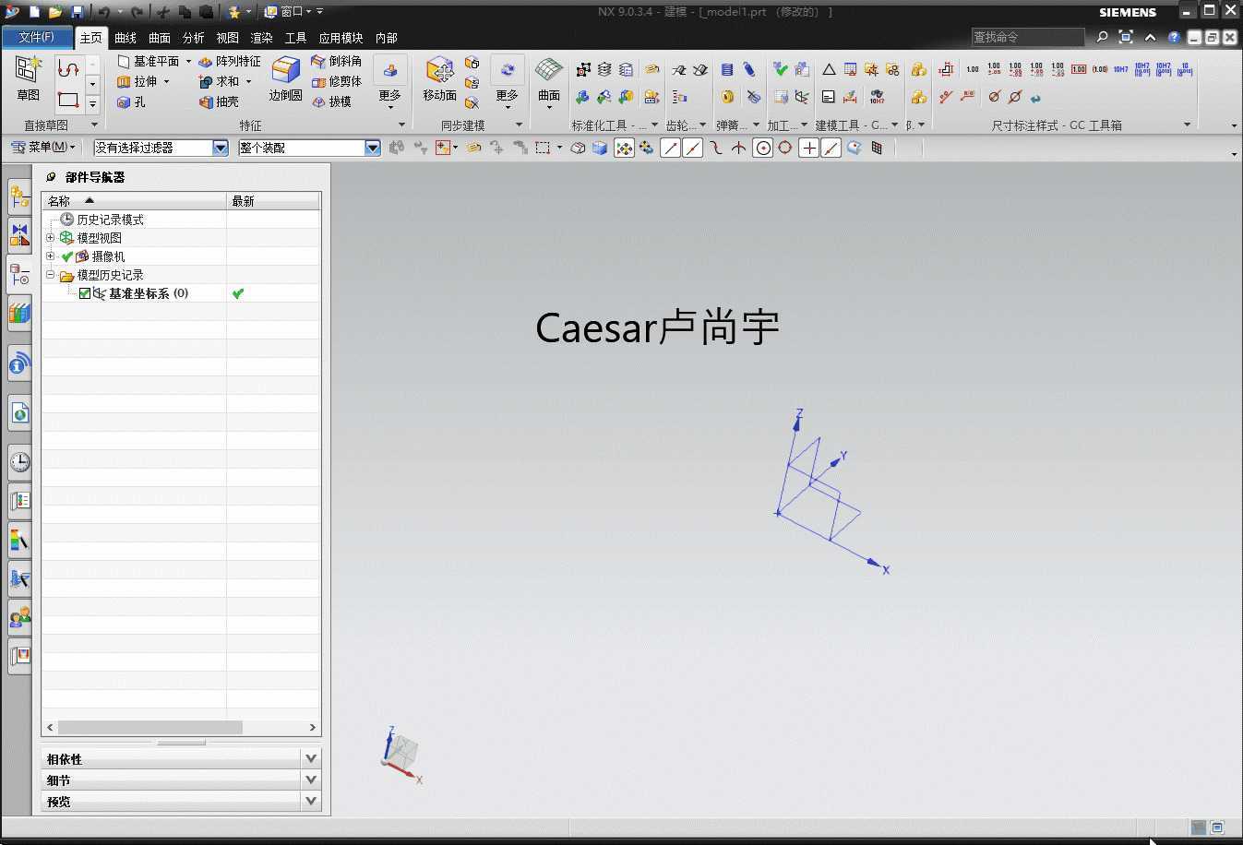1243x845 pixels.
Task: Open the 整个装配 scope dropdown
Action: [373, 148]
